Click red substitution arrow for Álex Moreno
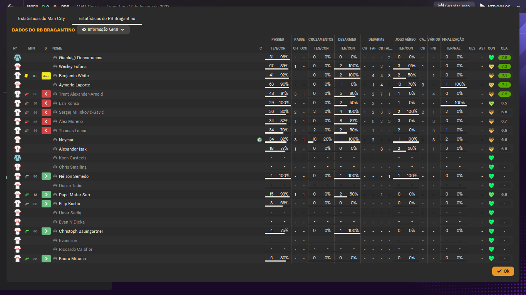526x295 pixels. [x=46, y=121]
